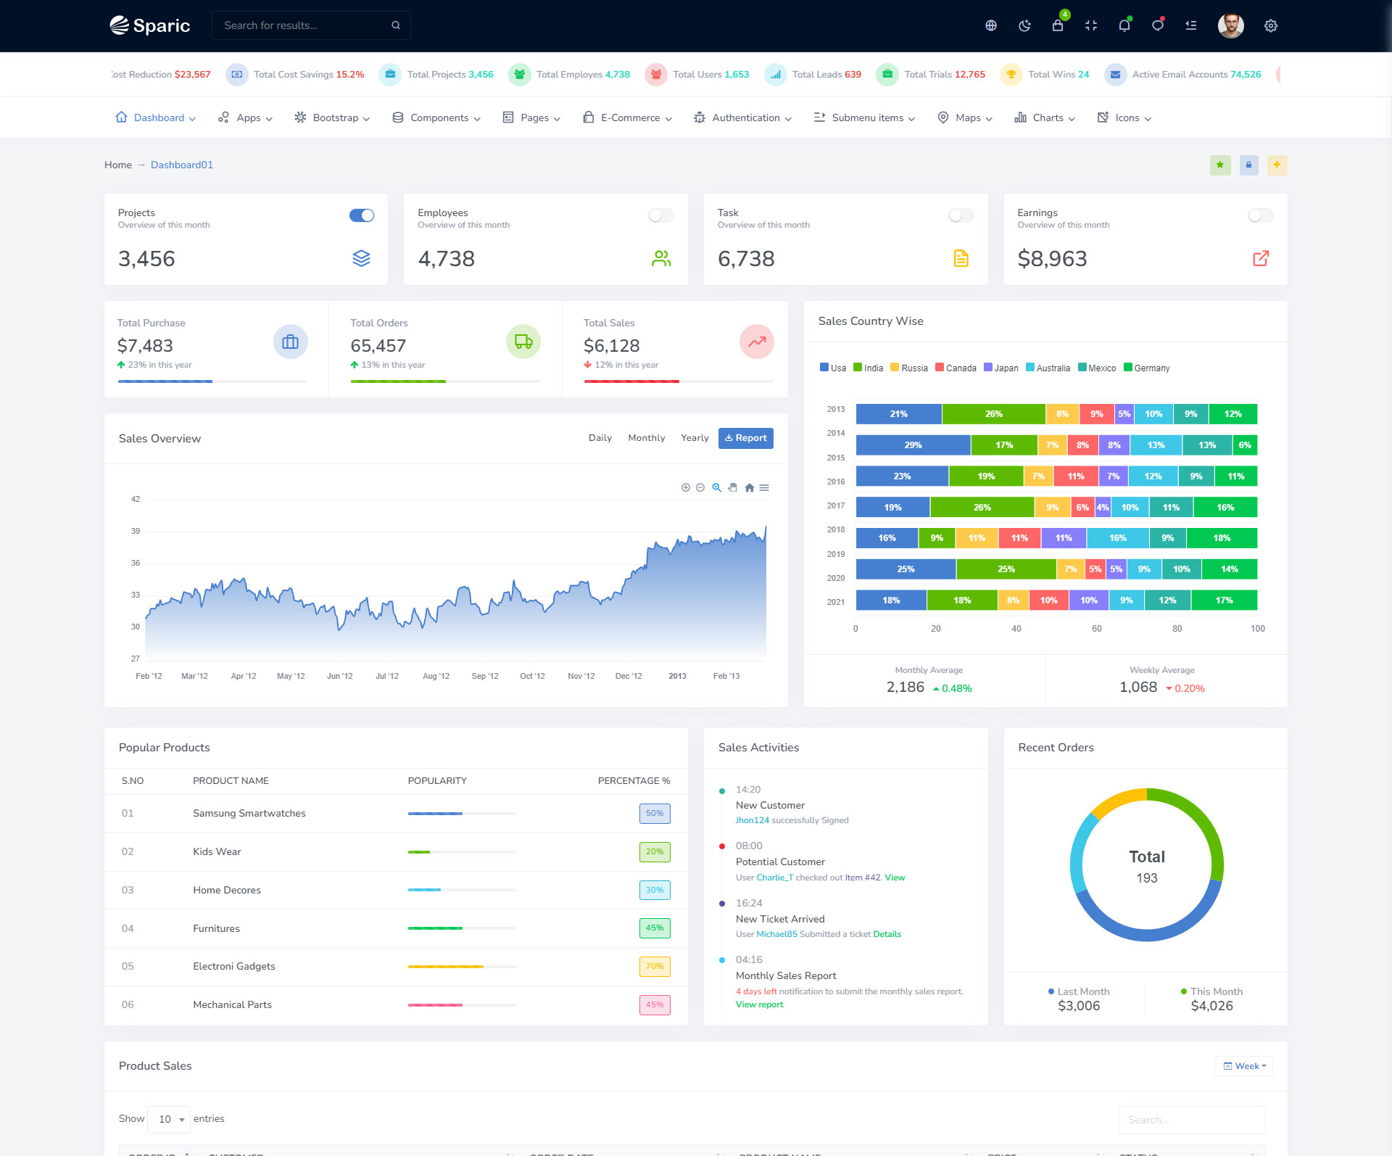Click the Report download button

745,438
